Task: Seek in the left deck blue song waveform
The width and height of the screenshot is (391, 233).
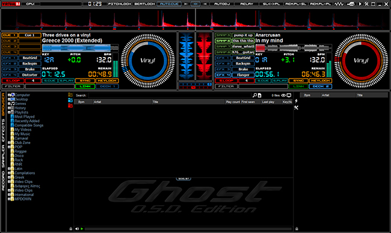Action: coord(80,48)
